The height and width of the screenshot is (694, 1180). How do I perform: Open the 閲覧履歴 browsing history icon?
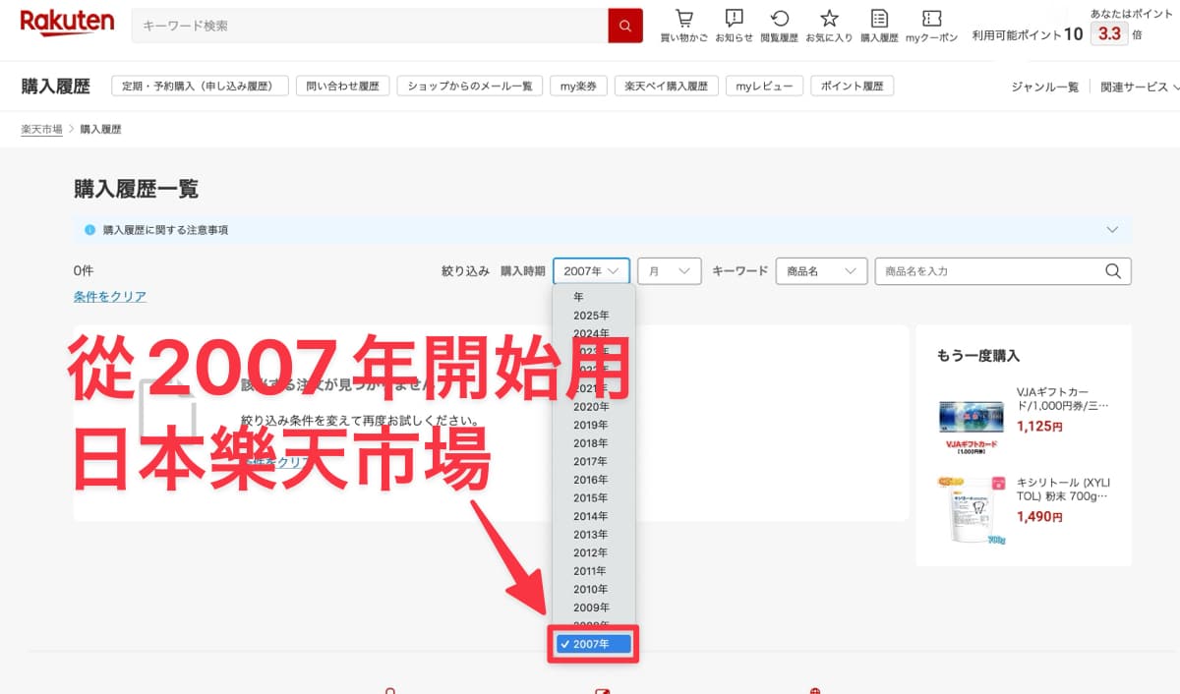coord(779,25)
